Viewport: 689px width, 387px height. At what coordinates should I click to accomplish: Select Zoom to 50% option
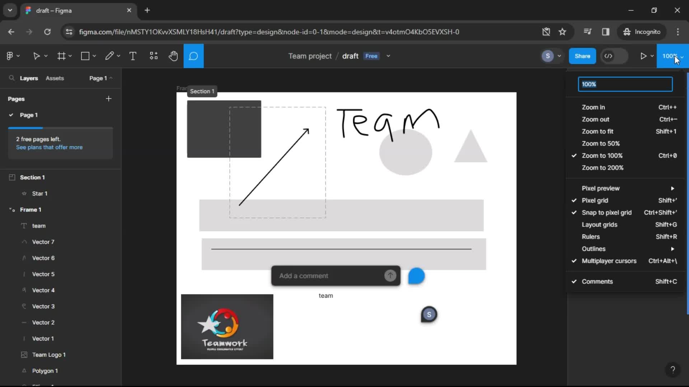601,143
